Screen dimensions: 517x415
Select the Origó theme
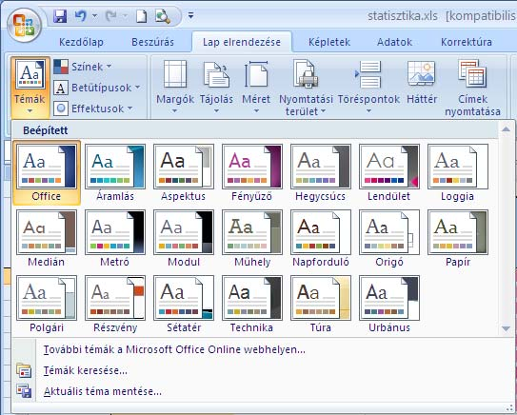(389, 239)
